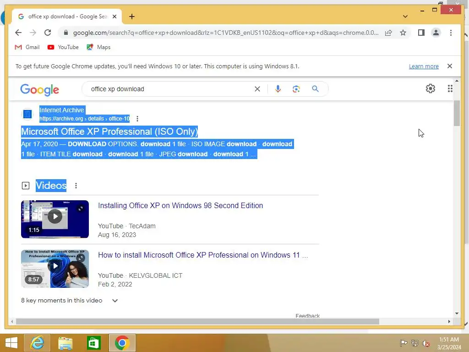
Task: Open Windows Store from the taskbar
Action: (x=93, y=343)
